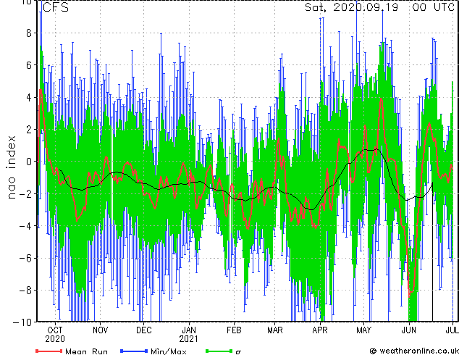Click the MAR month axis label
Screen dimensions: 459x355
pos(275,330)
